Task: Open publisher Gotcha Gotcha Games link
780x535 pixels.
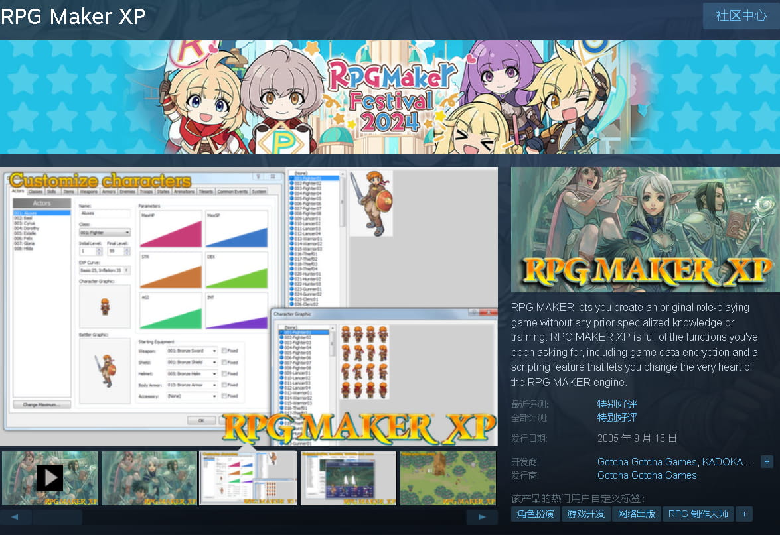Action: pyautogui.click(x=647, y=475)
